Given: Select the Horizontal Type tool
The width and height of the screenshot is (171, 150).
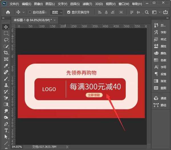Looking at the screenshot, I should pyautogui.click(x=6, y=130).
